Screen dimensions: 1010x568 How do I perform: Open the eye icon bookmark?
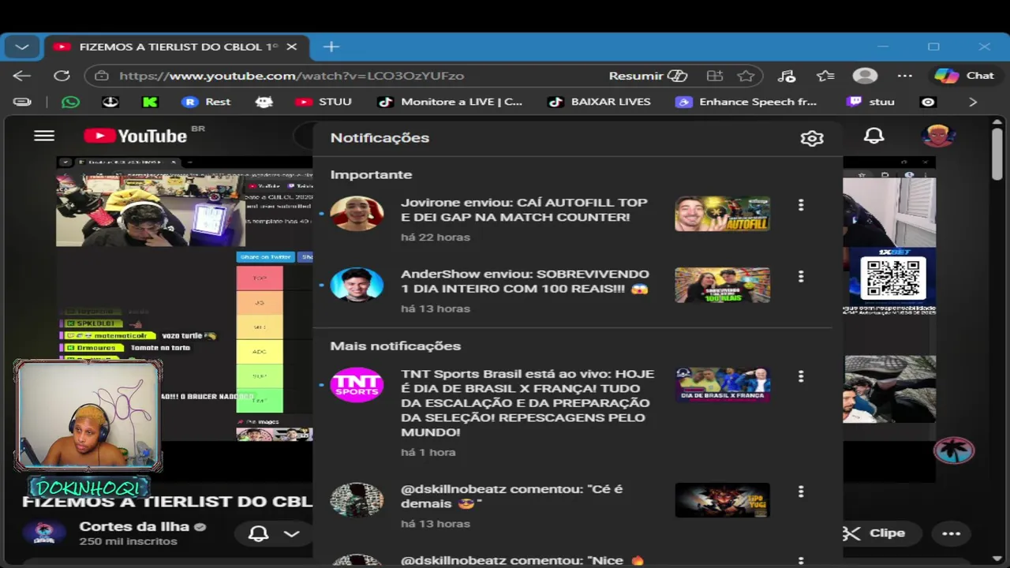928,102
